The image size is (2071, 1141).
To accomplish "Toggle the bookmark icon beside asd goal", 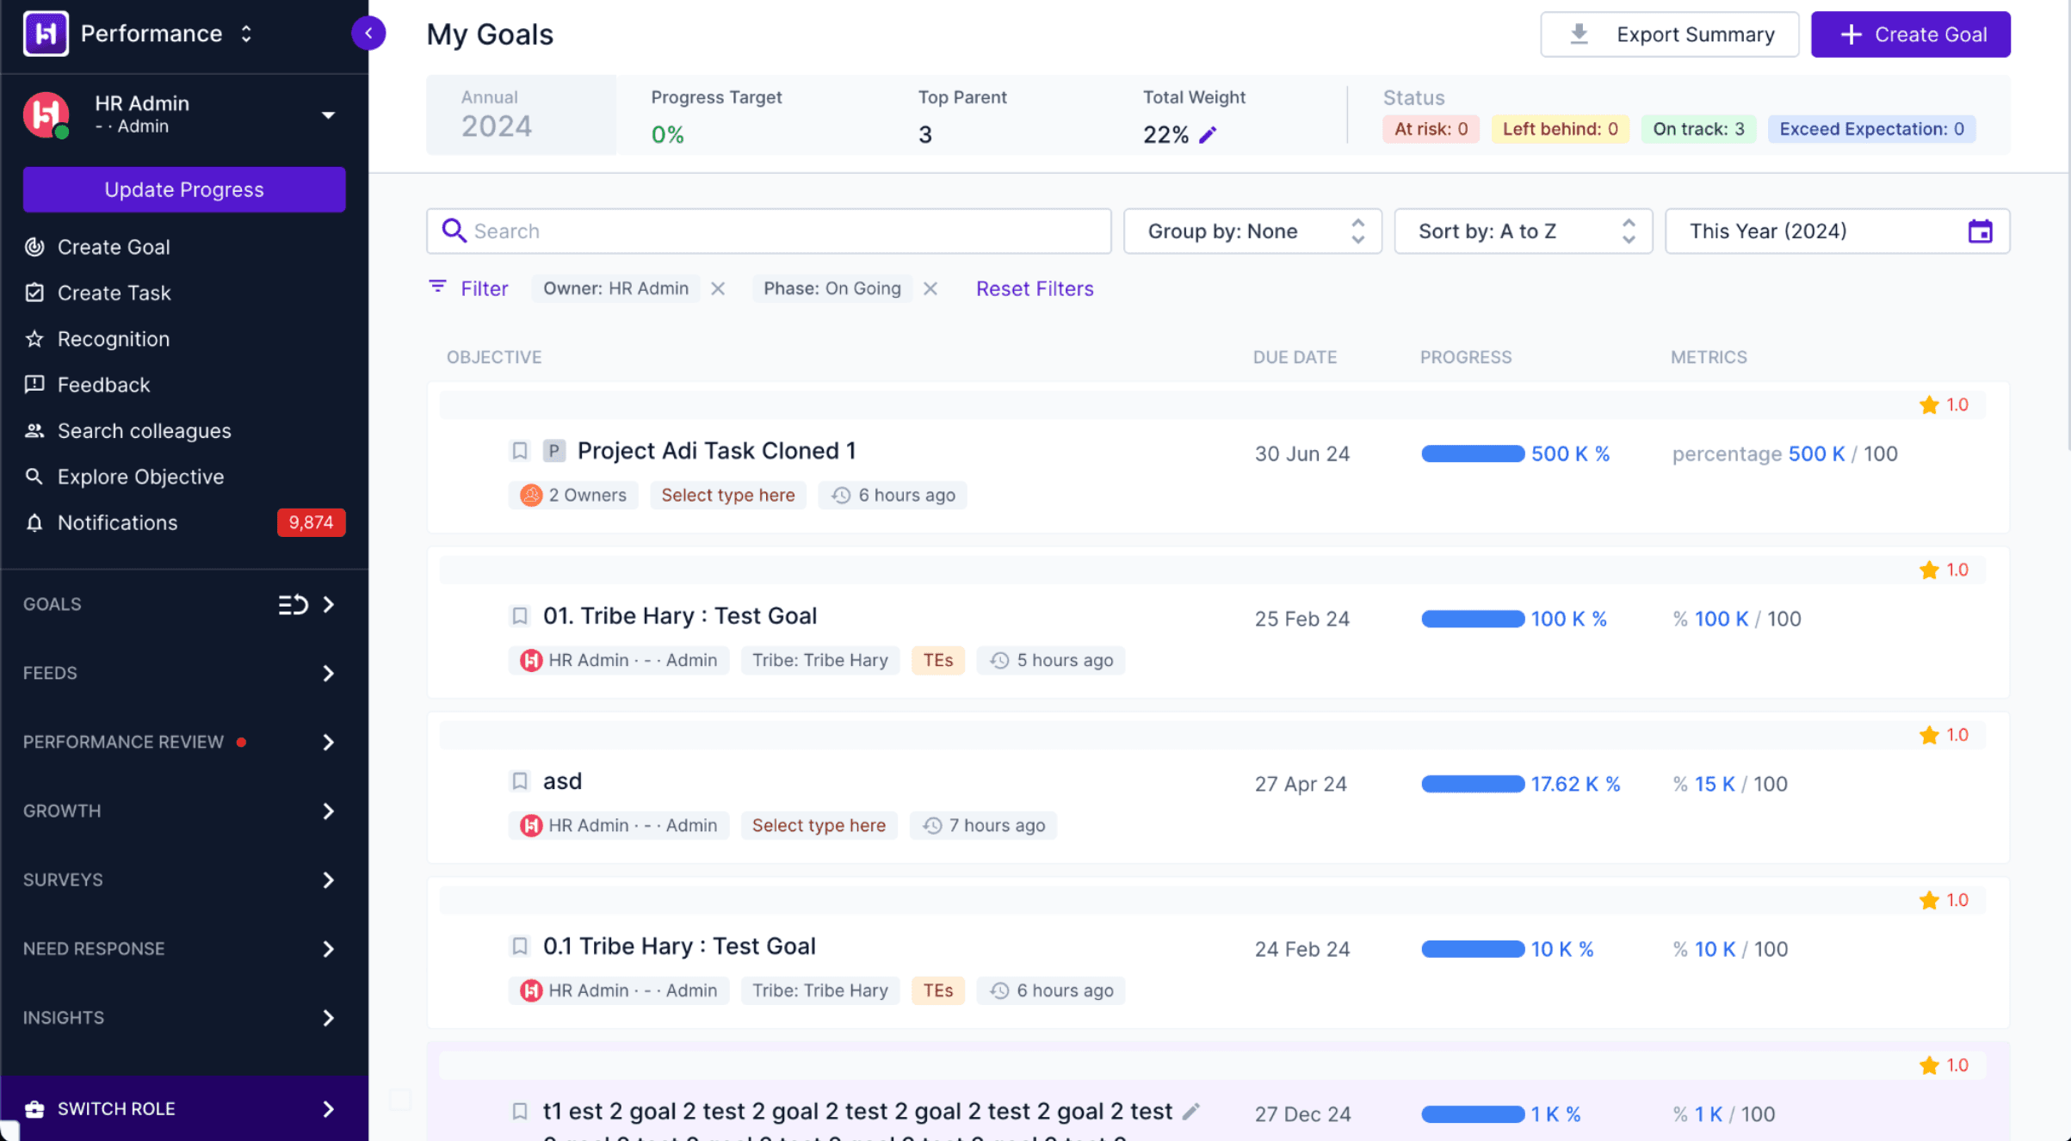I will (x=520, y=781).
